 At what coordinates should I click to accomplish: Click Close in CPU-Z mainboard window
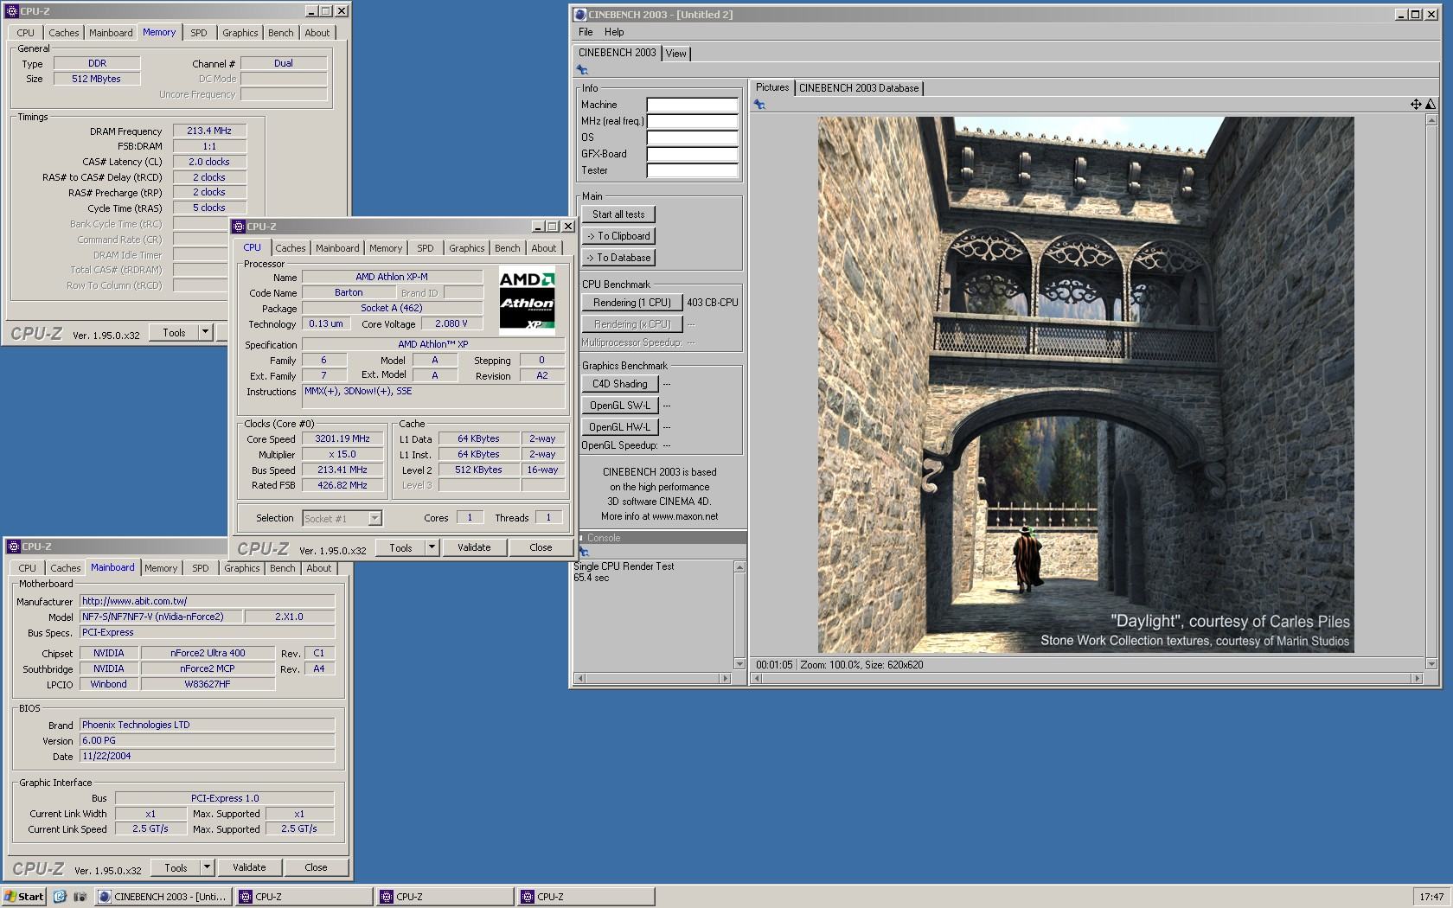316,867
